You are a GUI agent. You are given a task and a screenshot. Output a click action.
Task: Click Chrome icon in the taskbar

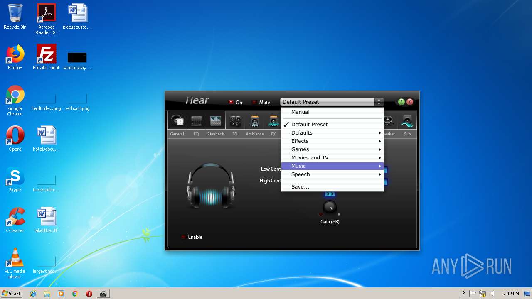[x=75, y=294]
